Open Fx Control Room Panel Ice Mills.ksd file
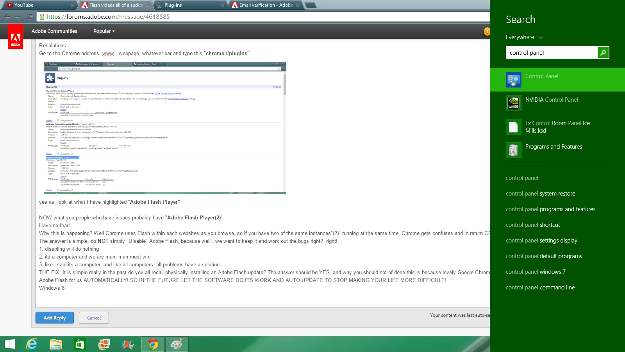Screen dimensions: 625x352 (x=557, y=127)
